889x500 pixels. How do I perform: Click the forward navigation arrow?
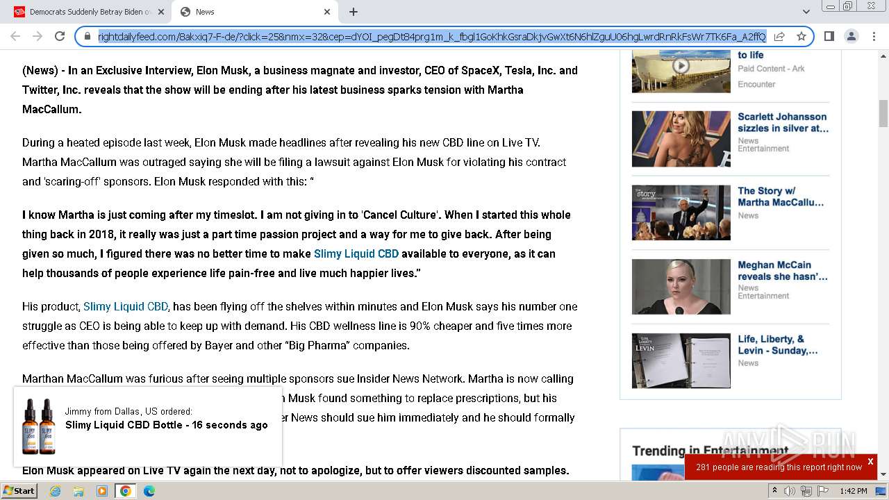click(x=38, y=36)
